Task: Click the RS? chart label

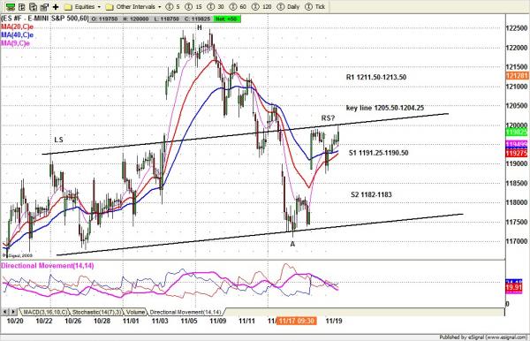Action: coord(328,118)
